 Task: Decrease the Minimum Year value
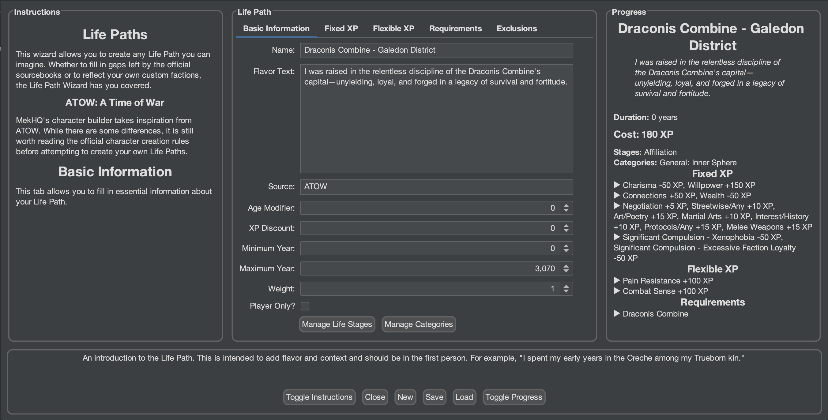pyautogui.click(x=566, y=251)
